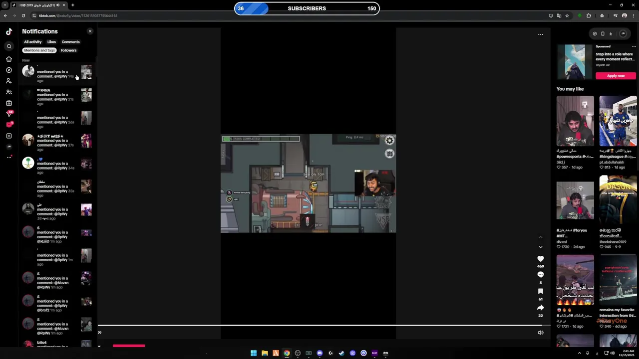Screen dimensions: 639x359
Task: Click the video thumbnail beside 21s notification
Action: click(x=86, y=95)
